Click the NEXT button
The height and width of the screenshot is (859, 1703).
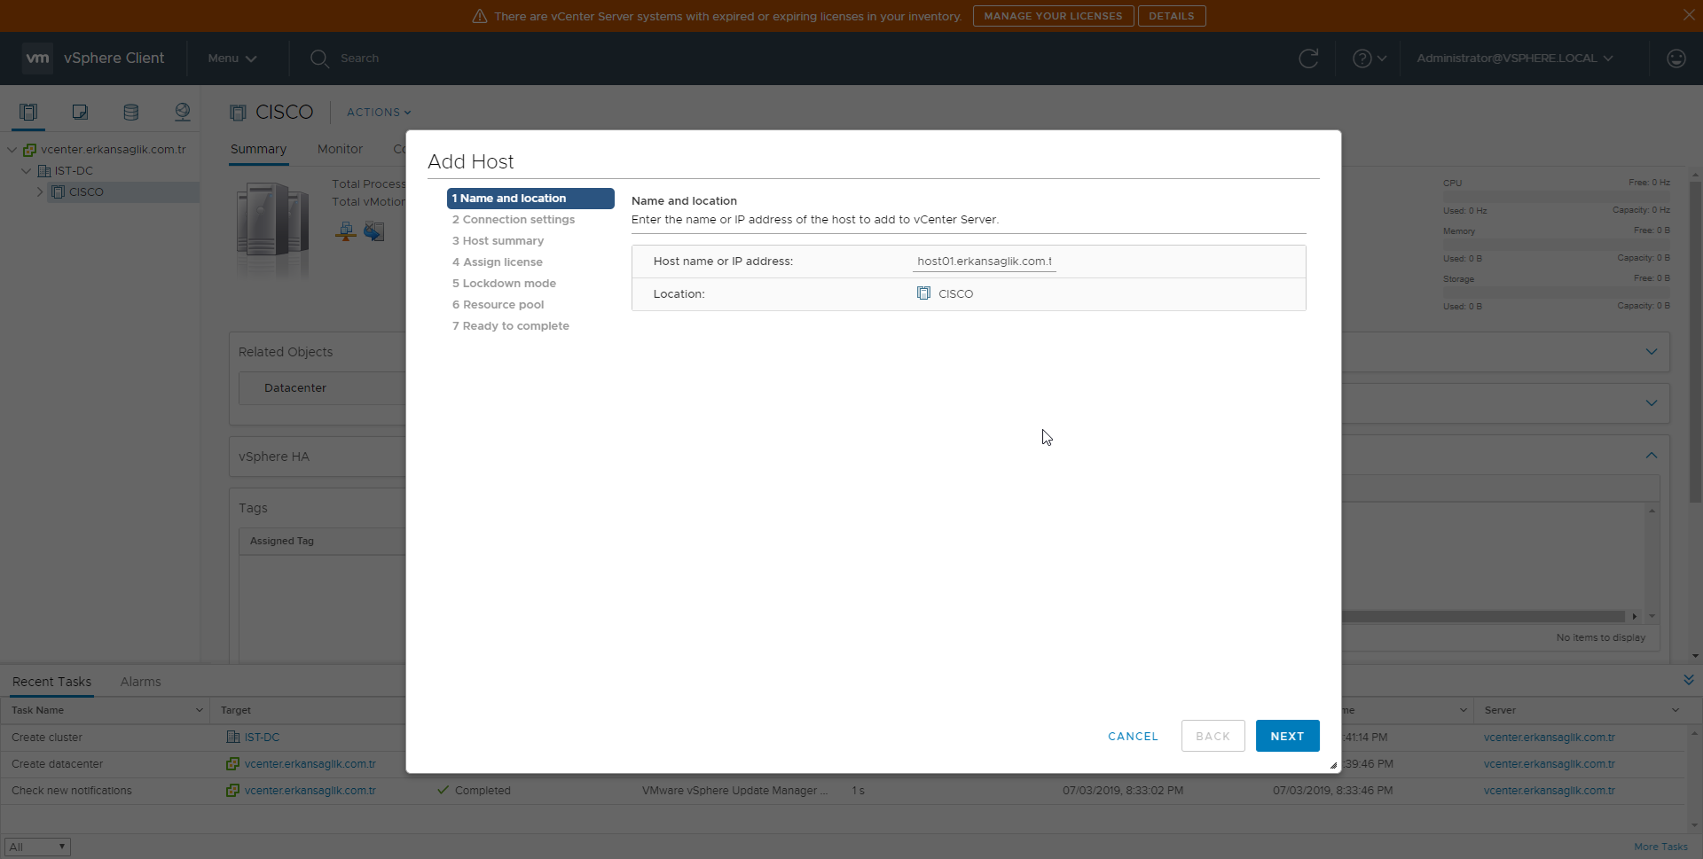click(x=1287, y=736)
